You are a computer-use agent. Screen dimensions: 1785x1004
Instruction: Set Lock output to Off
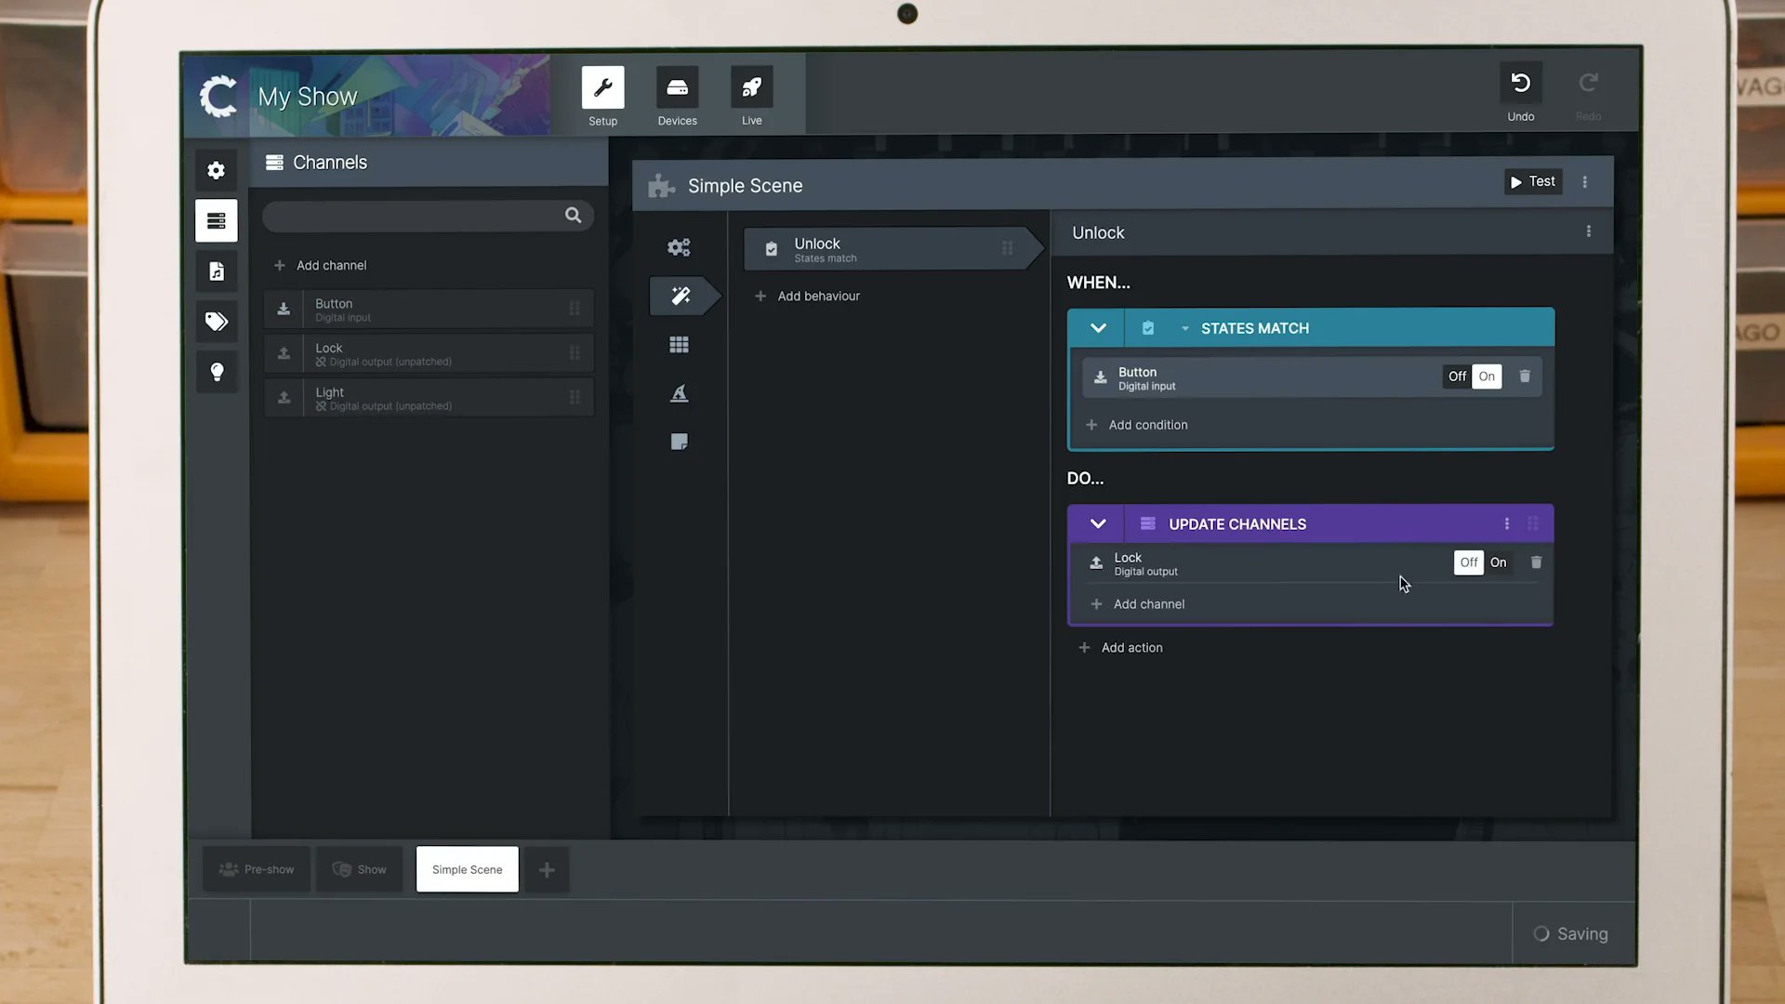coord(1468,562)
